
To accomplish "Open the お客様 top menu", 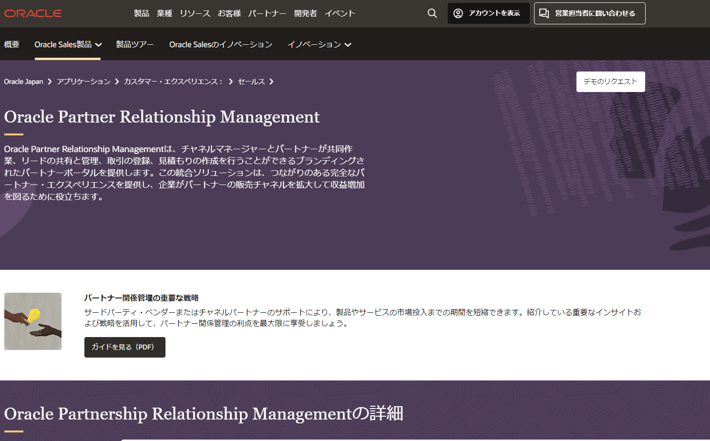I will click(x=229, y=13).
